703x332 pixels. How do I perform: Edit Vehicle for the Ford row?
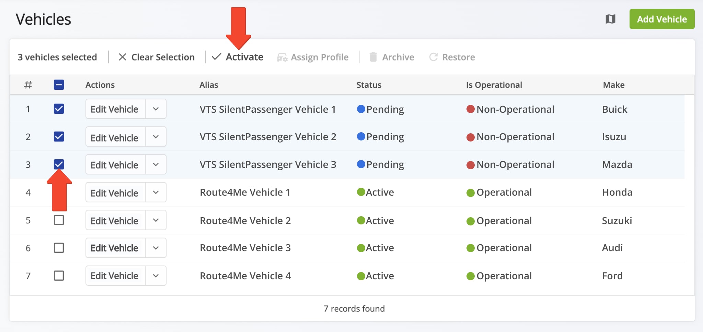pyautogui.click(x=115, y=275)
